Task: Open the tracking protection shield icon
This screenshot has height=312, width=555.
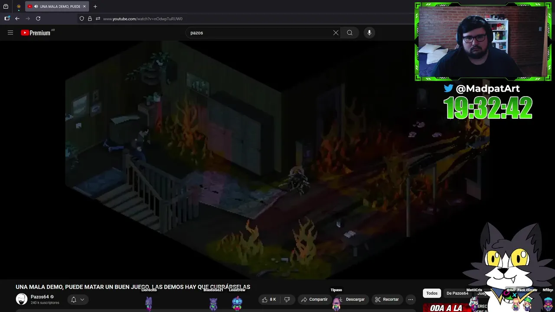Action: [x=82, y=19]
